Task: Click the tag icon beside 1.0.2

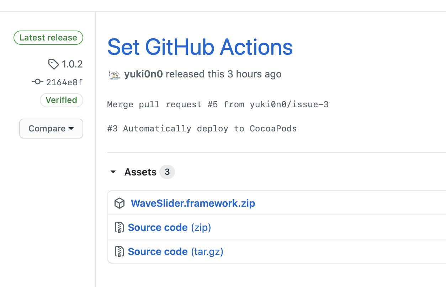Action: pyautogui.click(x=53, y=64)
